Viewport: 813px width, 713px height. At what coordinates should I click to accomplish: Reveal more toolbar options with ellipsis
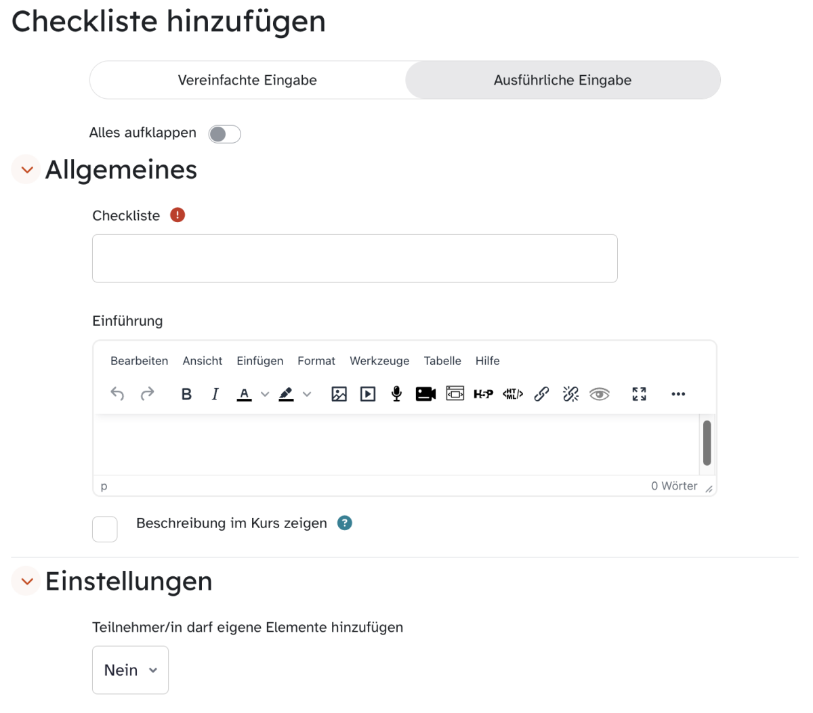(x=678, y=394)
